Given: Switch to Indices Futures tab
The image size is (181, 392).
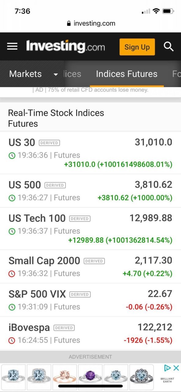Looking at the screenshot, I should (x=126, y=74).
